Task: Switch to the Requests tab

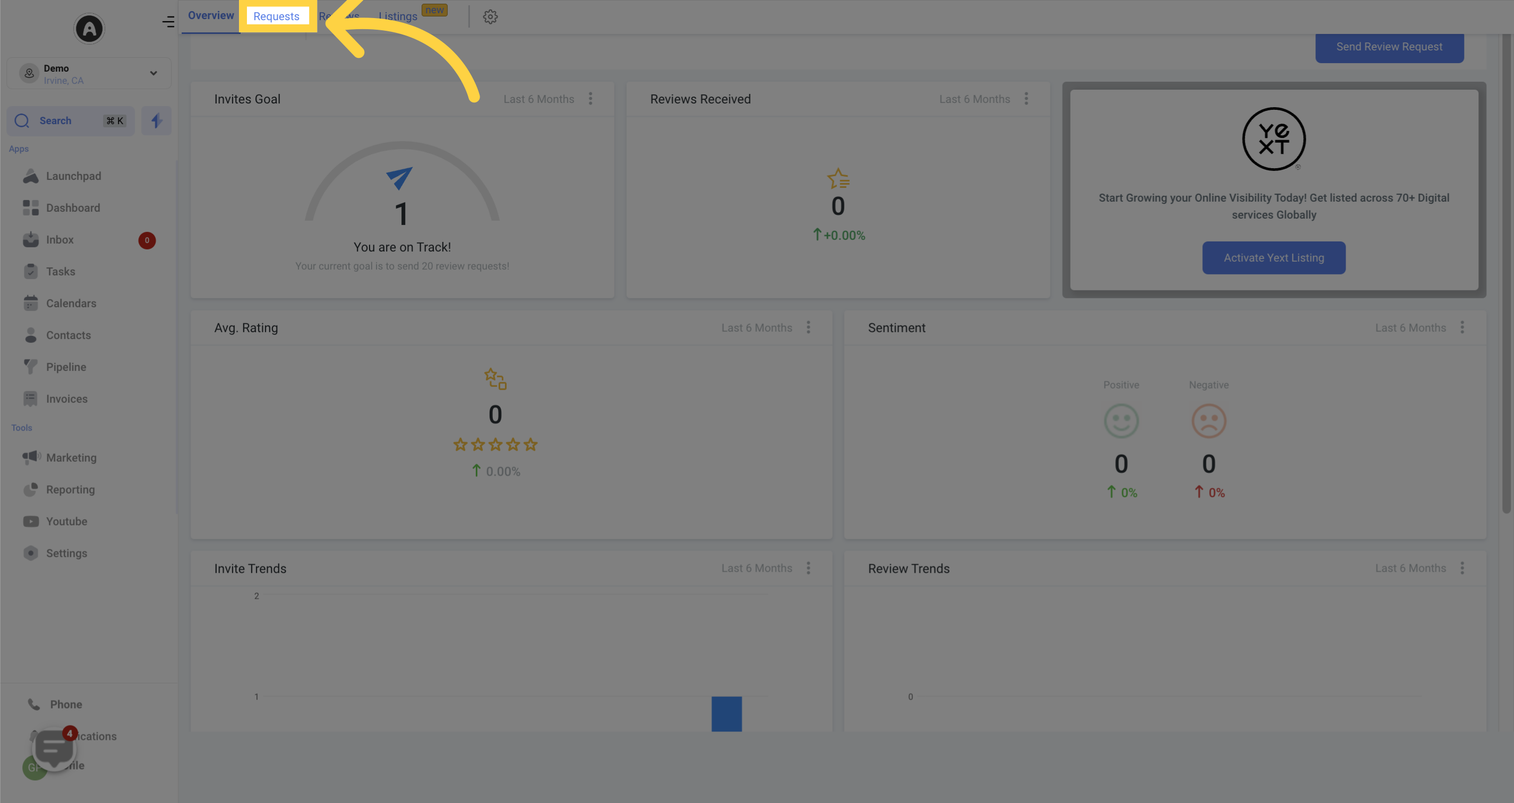Action: [276, 16]
